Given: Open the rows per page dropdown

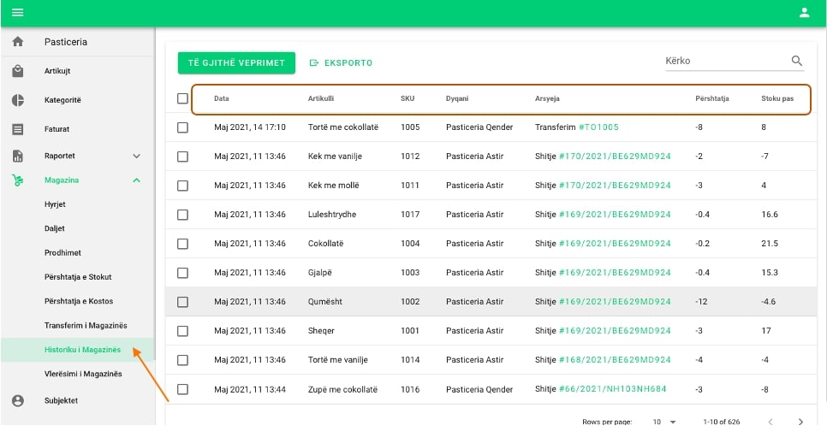Looking at the screenshot, I should (663, 422).
